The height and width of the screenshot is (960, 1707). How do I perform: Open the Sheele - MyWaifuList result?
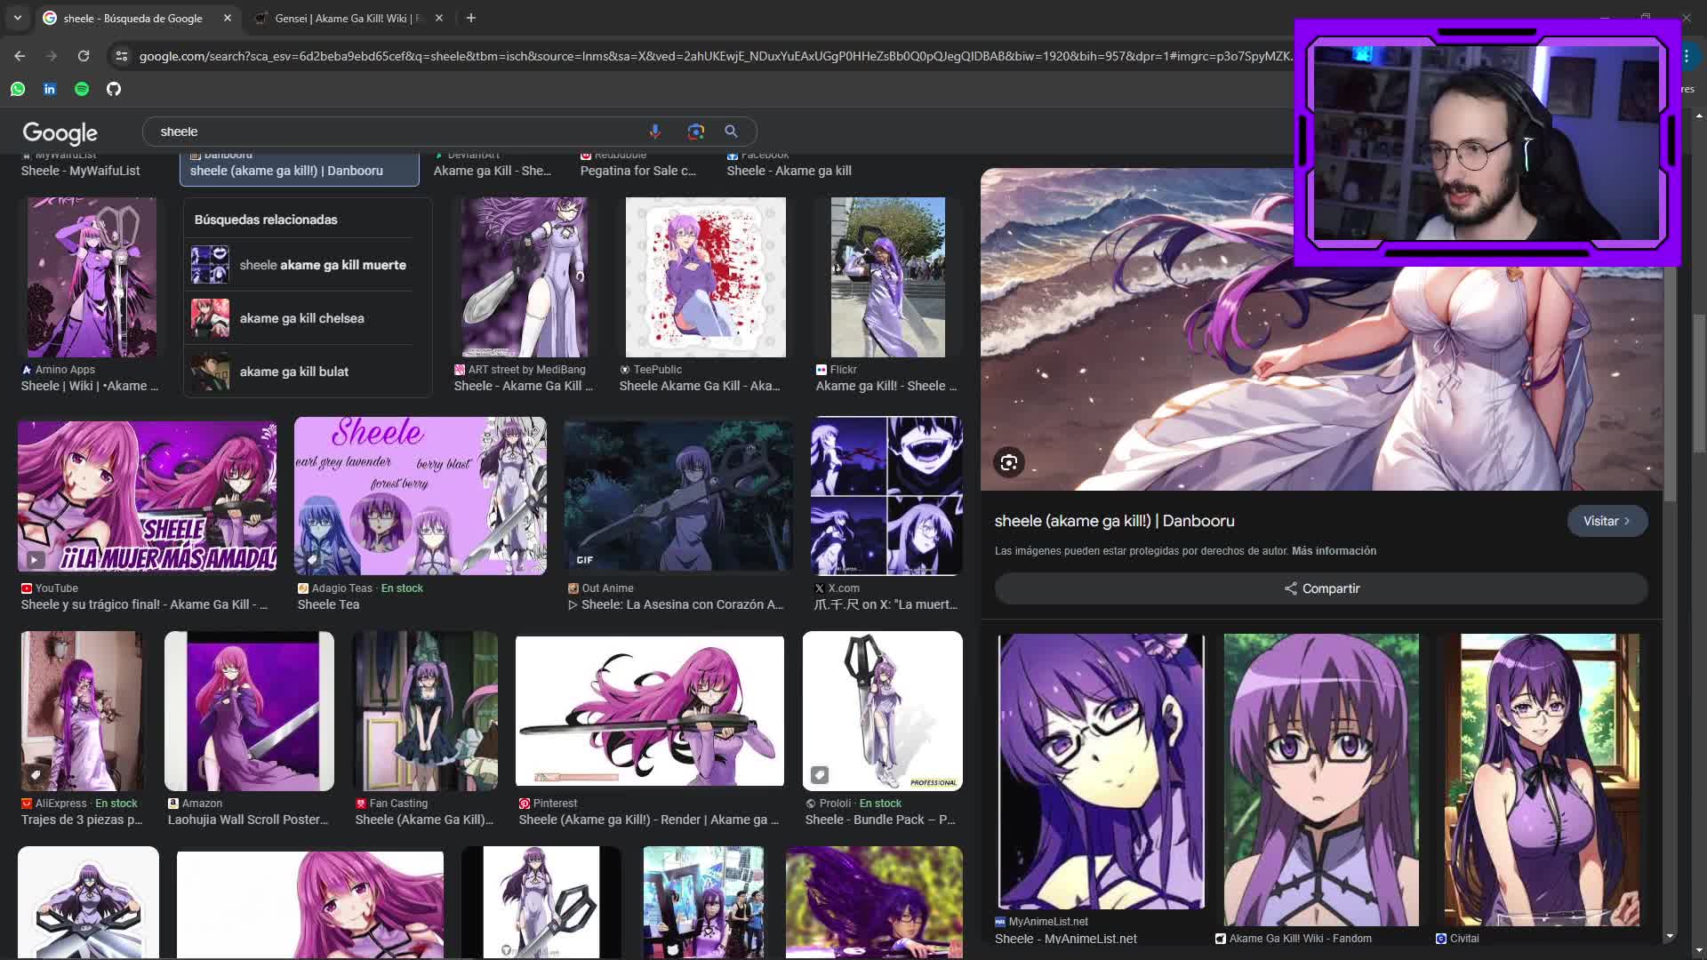(80, 171)
